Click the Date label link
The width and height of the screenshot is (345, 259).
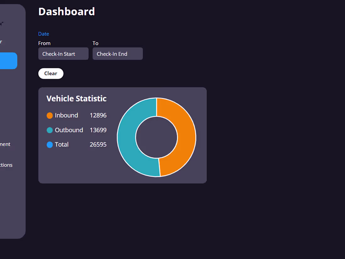click(x=44, y=34)
